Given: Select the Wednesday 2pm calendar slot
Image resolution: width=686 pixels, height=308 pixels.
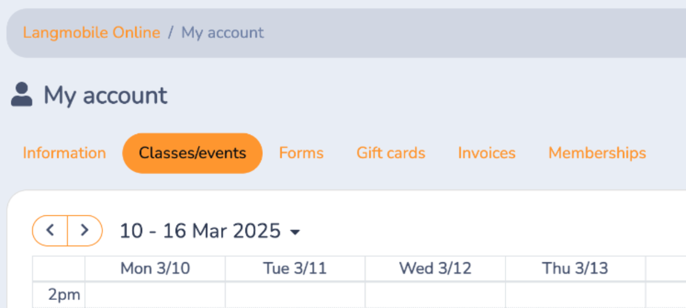Looking at the screenshot, I should tap(435, 295).
